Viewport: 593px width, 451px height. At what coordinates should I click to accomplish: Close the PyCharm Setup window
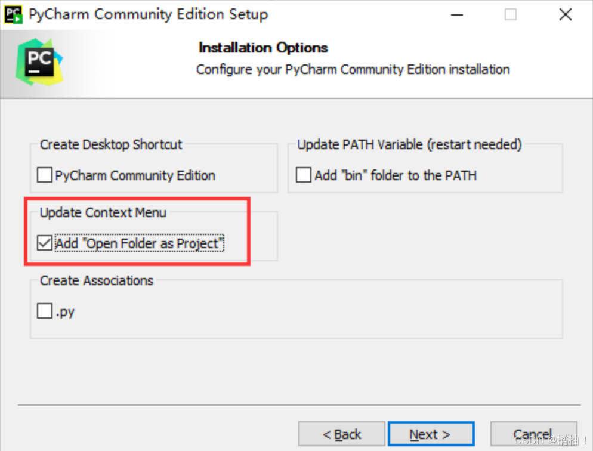566,15
